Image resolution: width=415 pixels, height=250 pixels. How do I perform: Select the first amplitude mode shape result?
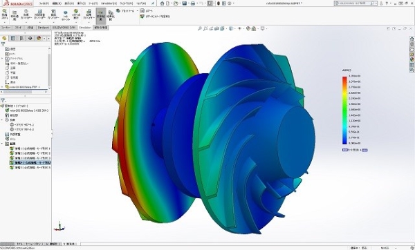click(30, 148)
